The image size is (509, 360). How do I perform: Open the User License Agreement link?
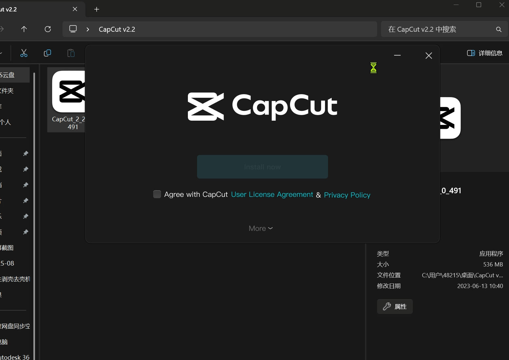click(272, 195)
